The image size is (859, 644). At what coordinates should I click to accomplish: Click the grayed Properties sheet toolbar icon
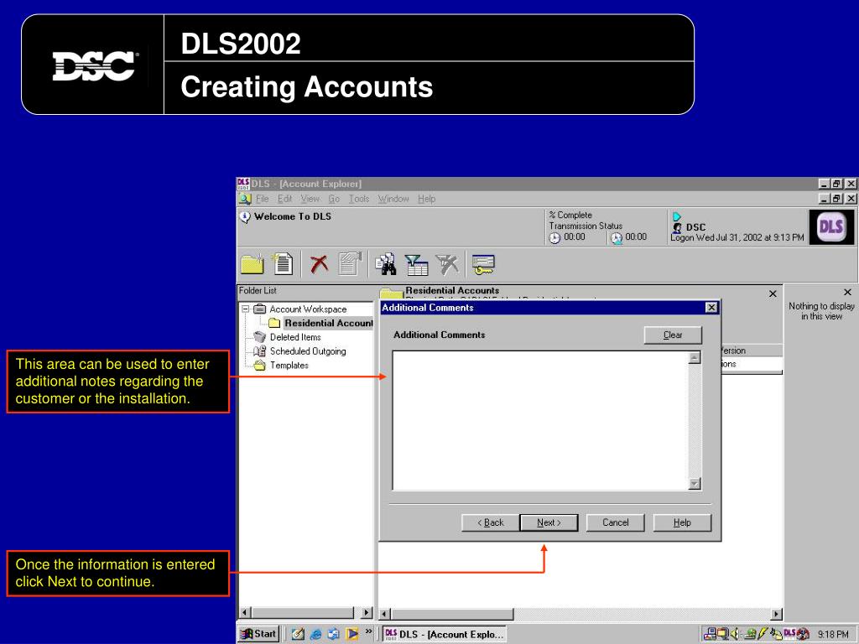(350, 263)
